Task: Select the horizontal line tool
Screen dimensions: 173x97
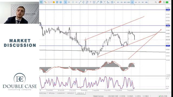Action: tap(76, 2)
